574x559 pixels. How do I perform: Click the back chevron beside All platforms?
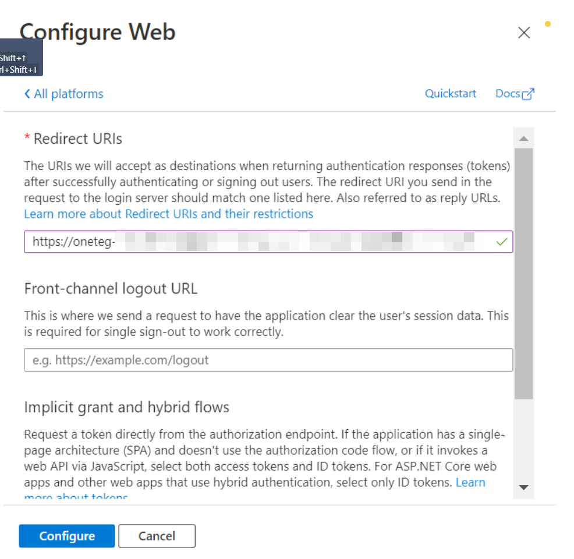click(27, 94)
